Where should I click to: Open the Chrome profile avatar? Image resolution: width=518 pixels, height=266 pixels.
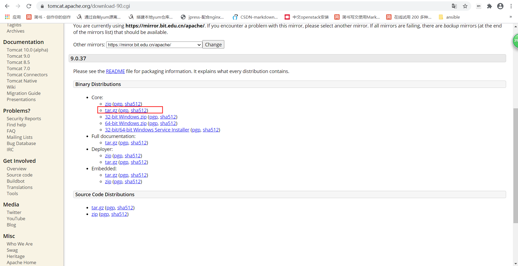(x=500, y=6)
